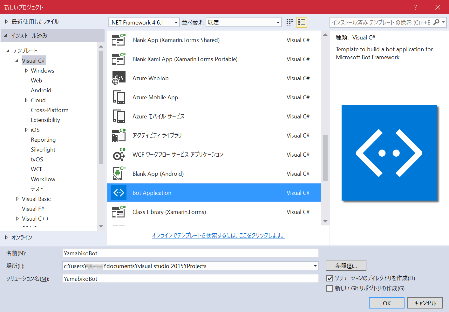Click the category tree scroll-down arrow
The image size is (449, 312).
tap(101, 227)
